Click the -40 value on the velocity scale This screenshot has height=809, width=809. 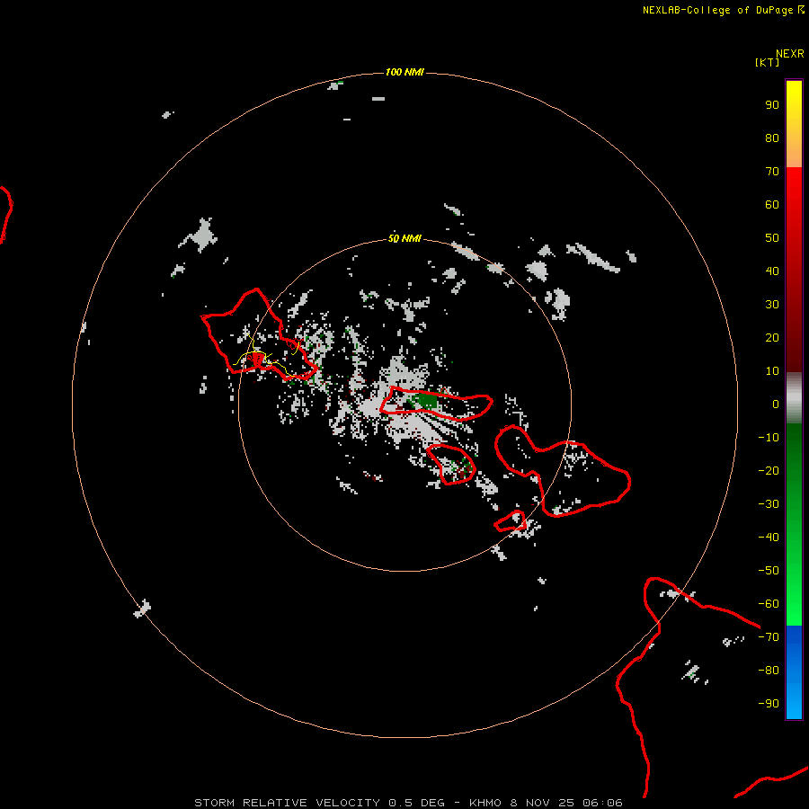[769, 538]
